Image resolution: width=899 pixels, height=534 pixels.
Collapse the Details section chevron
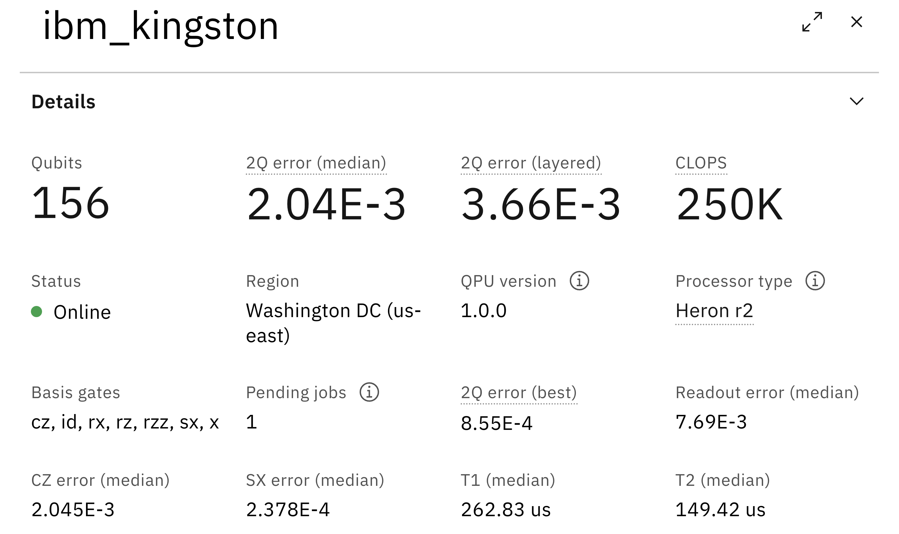856,101
